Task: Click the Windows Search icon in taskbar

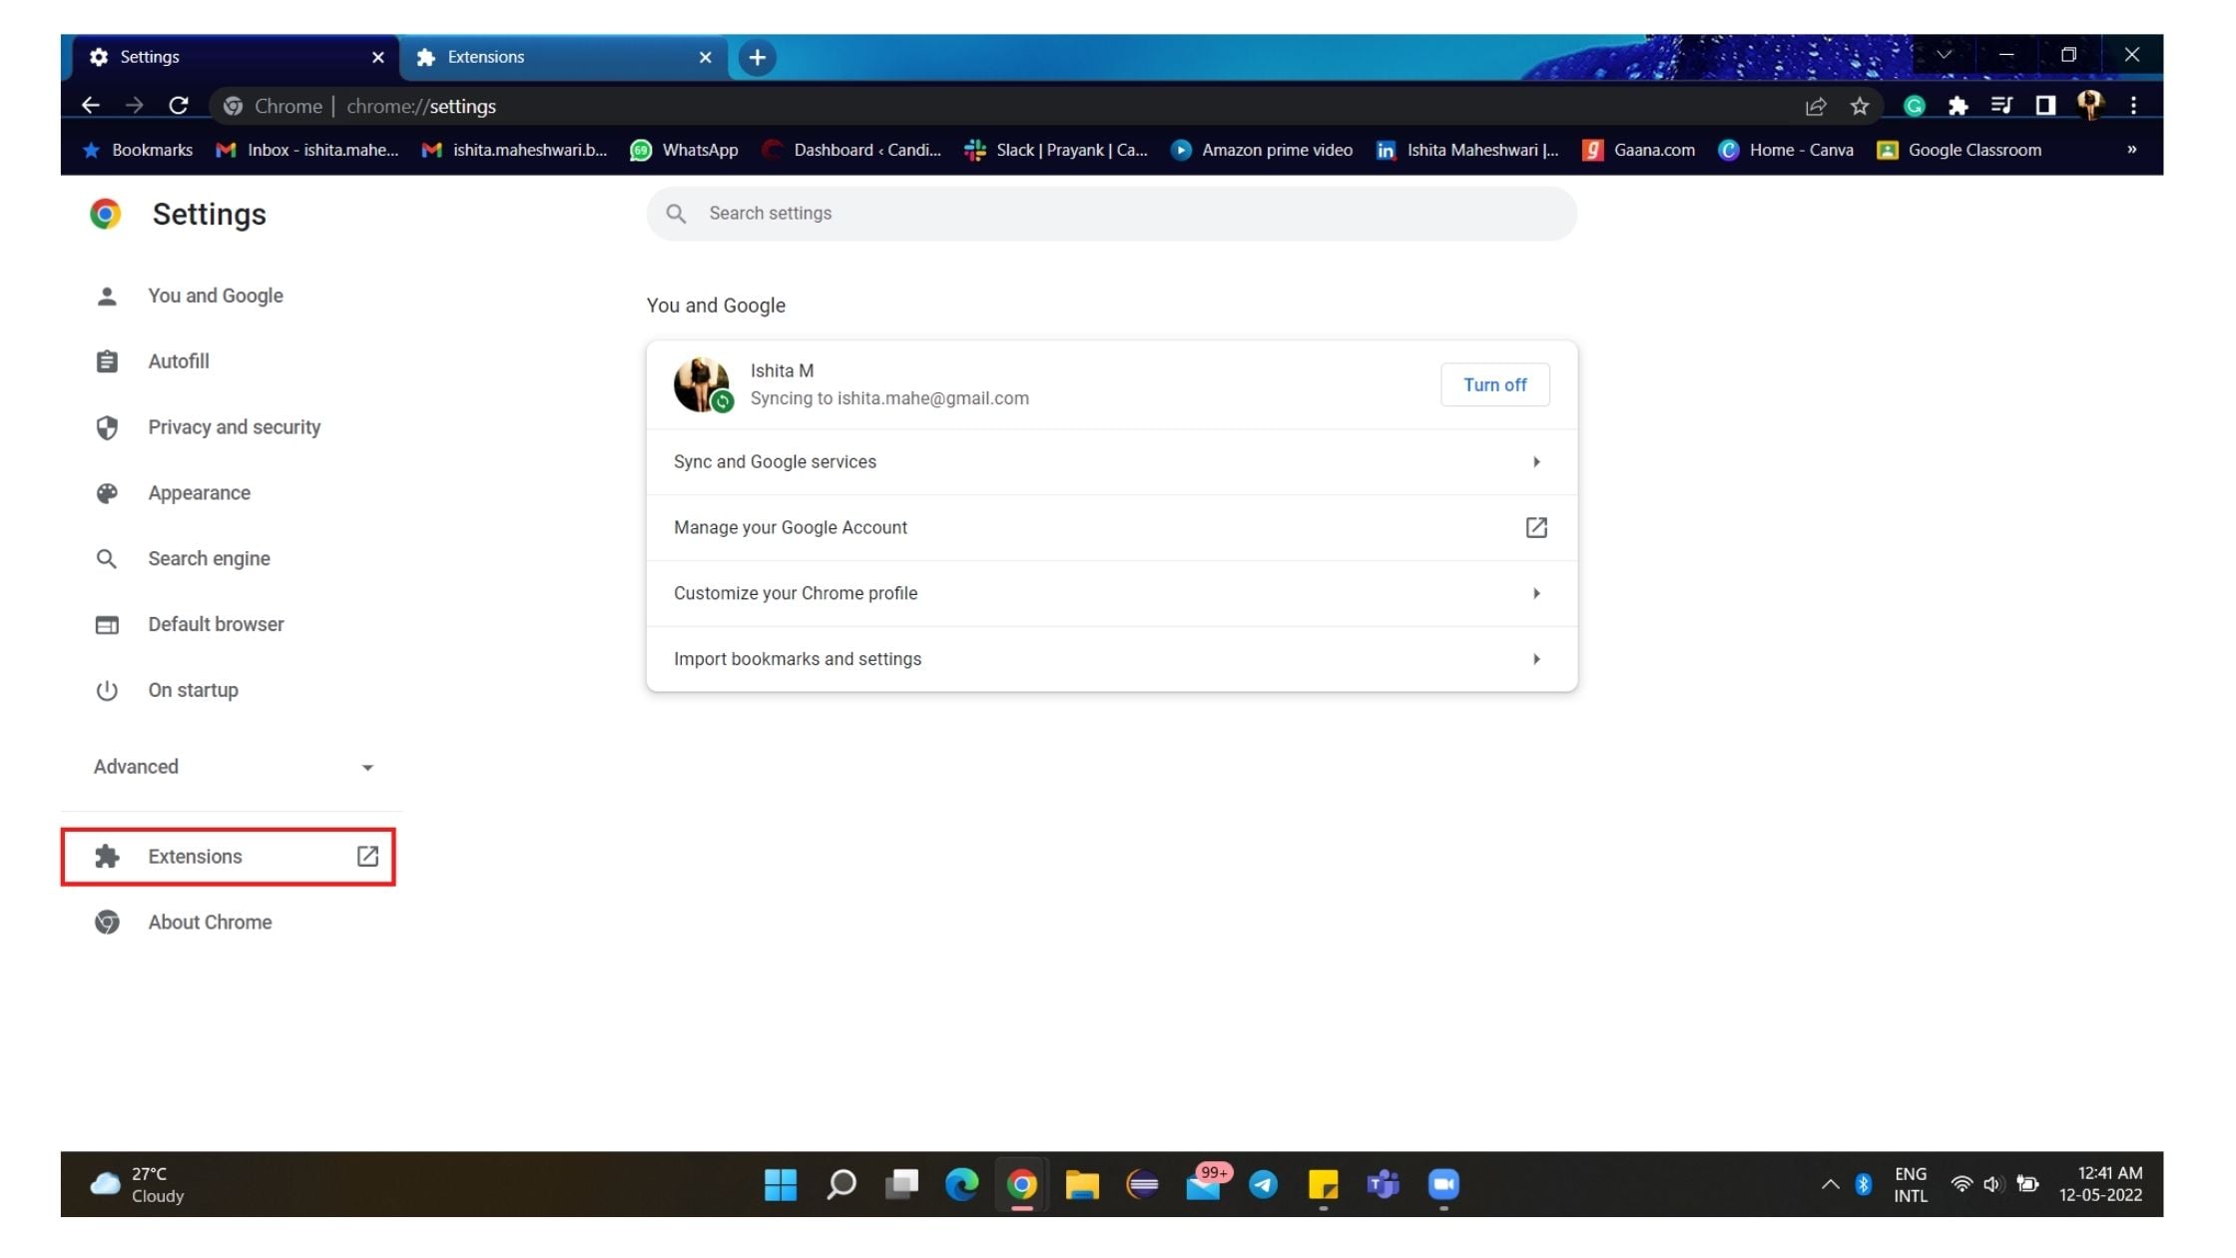Action: [x=839, y=1185]
